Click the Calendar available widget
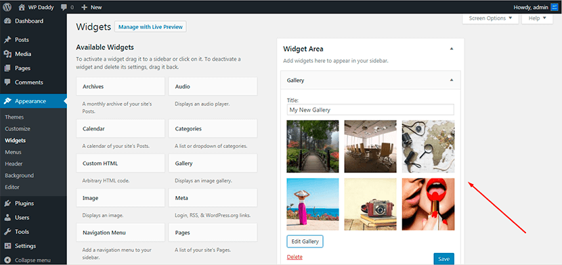 [x=121, y=128]
